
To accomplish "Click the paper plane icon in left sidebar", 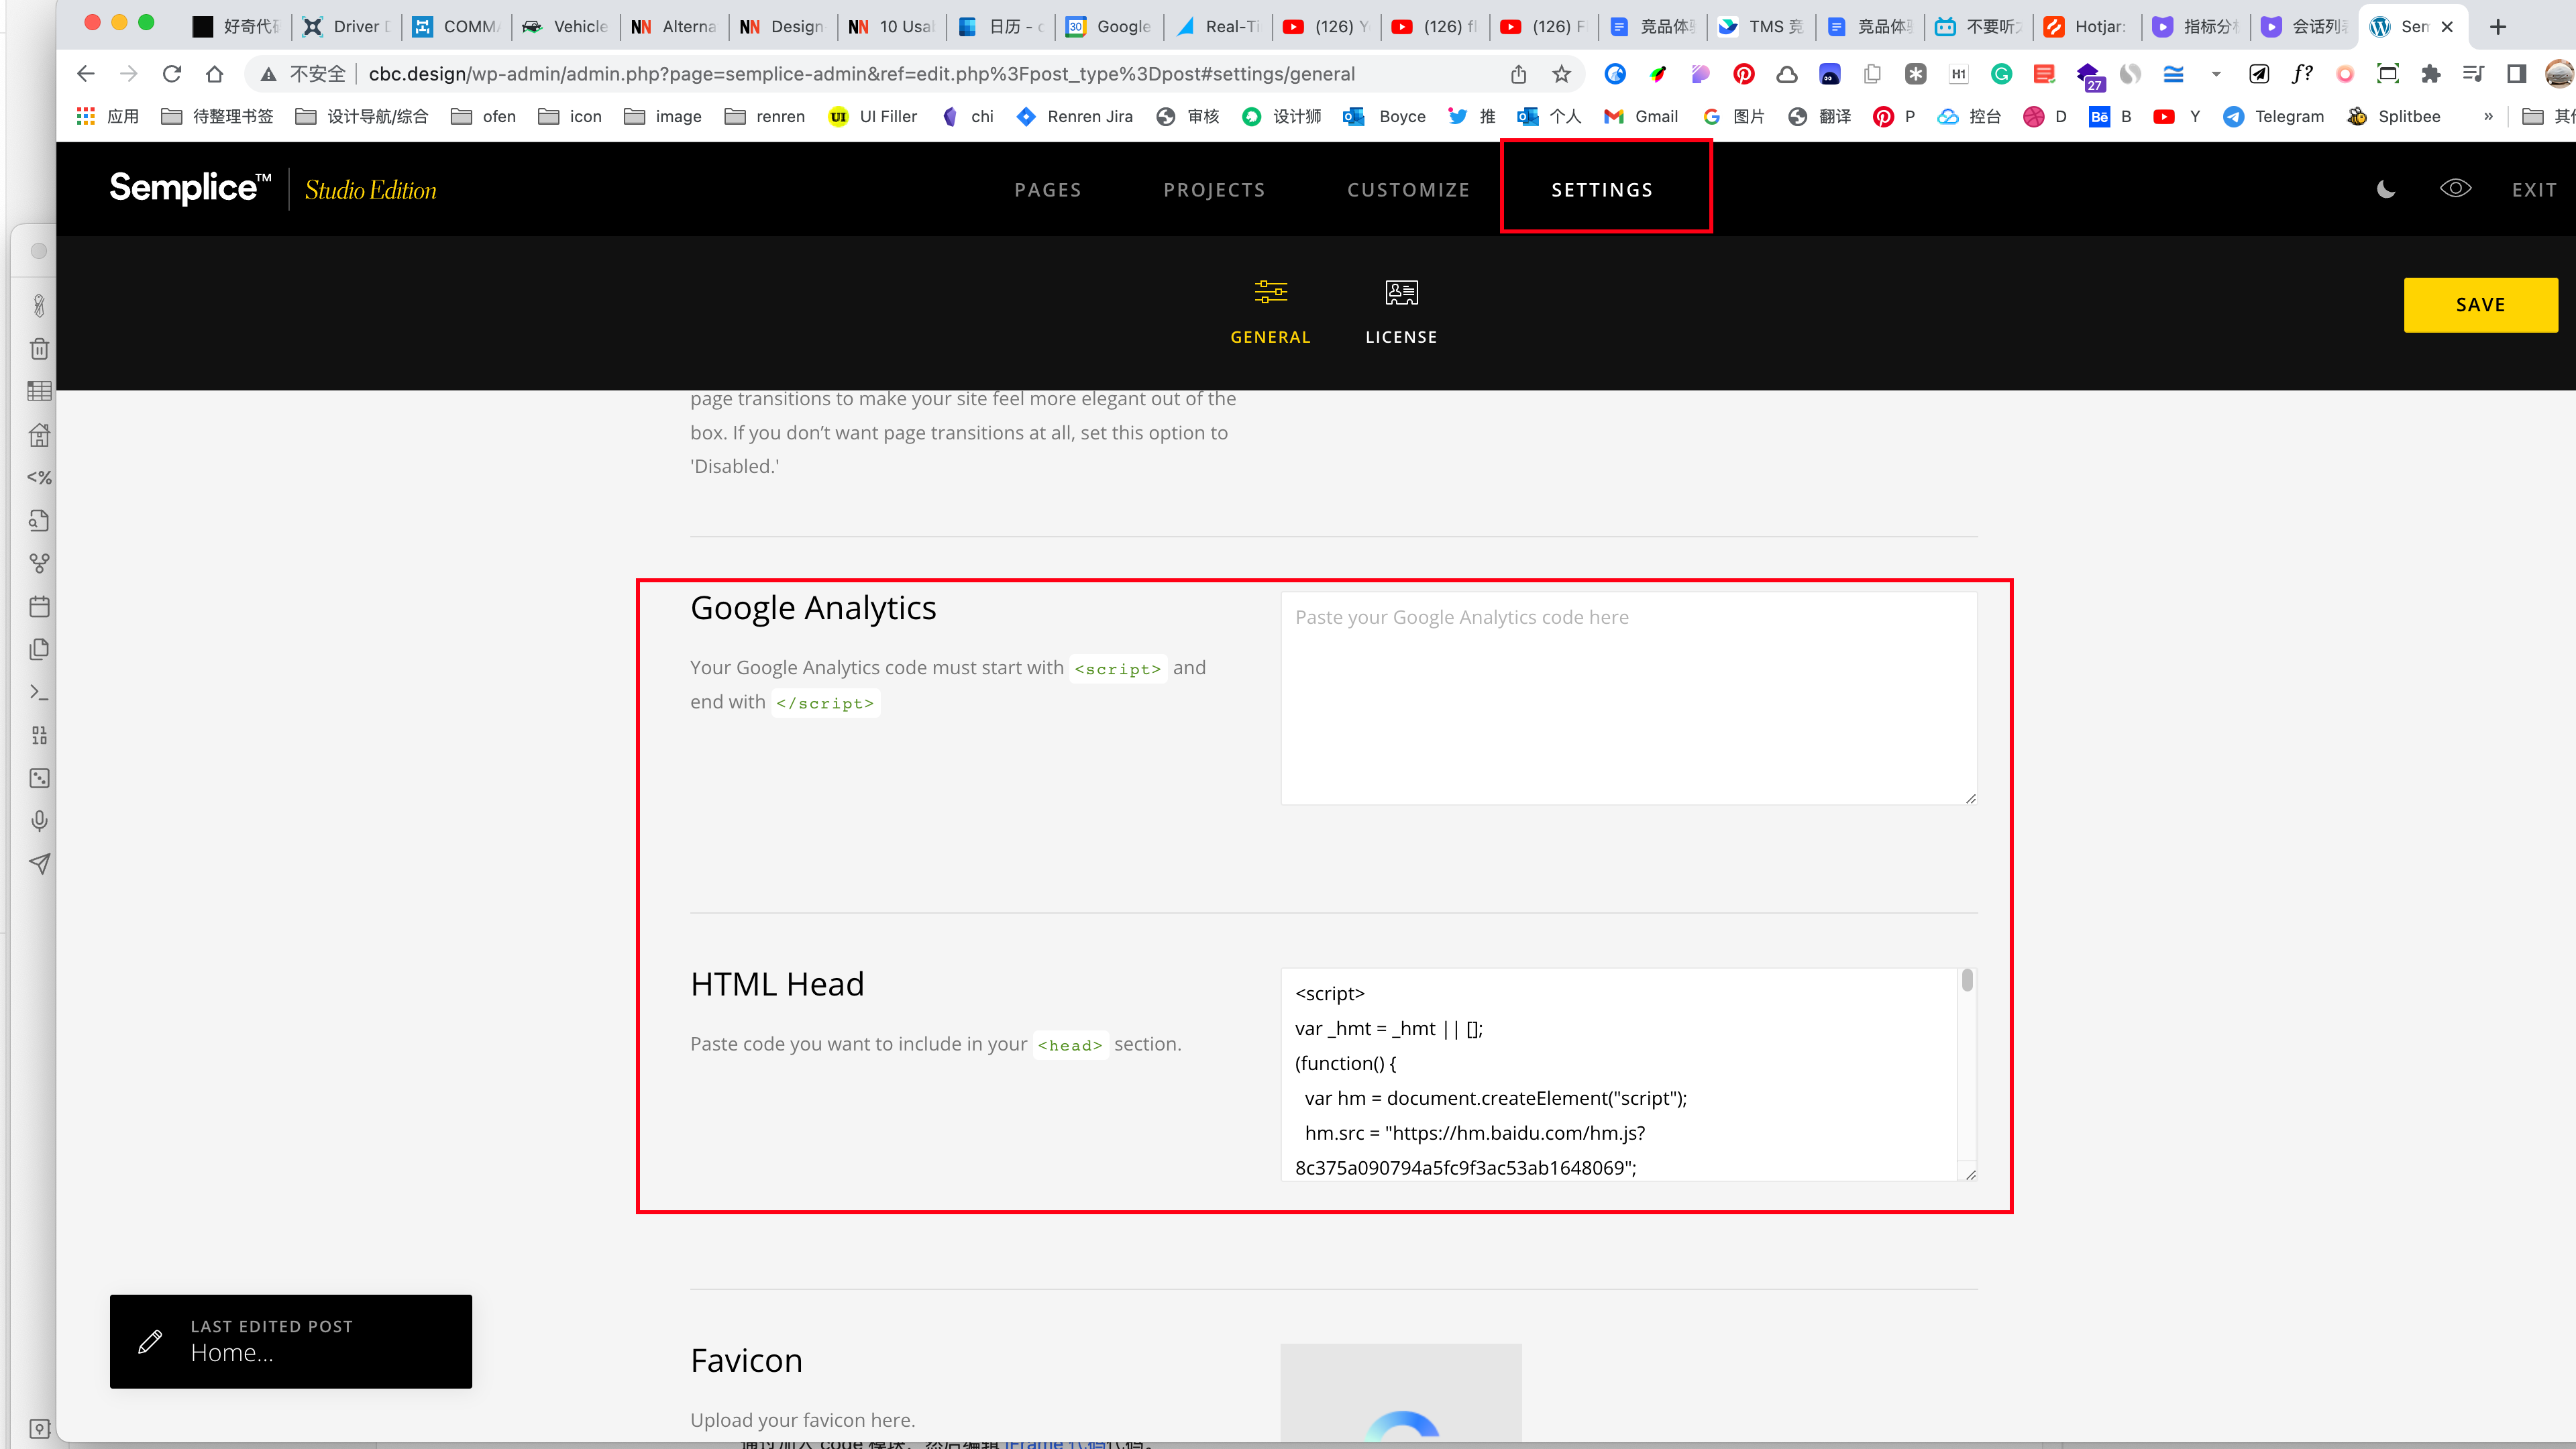I will [39, 864].
